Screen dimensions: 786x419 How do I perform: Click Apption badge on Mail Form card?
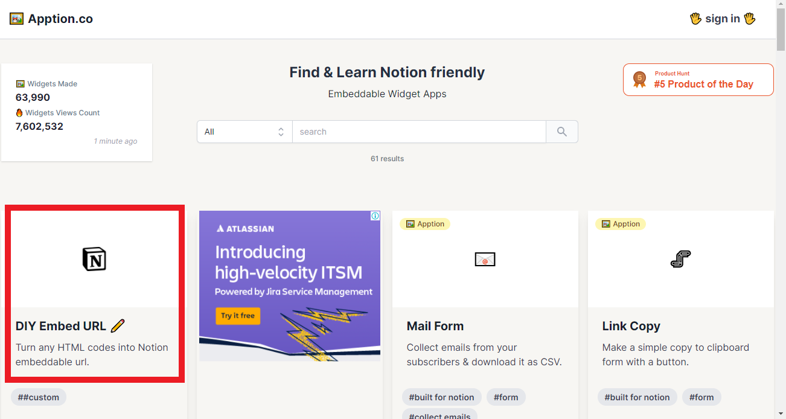coord(425,224)
